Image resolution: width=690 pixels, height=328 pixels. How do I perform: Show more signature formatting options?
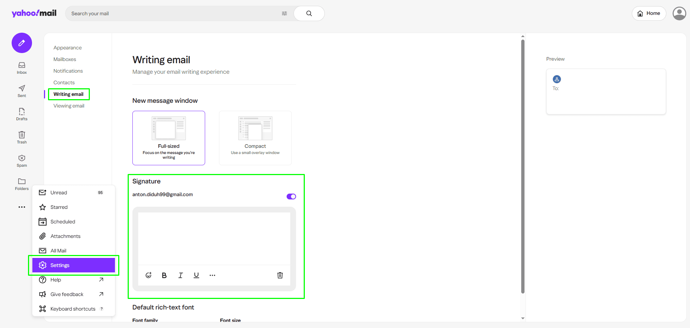[212, 275]
